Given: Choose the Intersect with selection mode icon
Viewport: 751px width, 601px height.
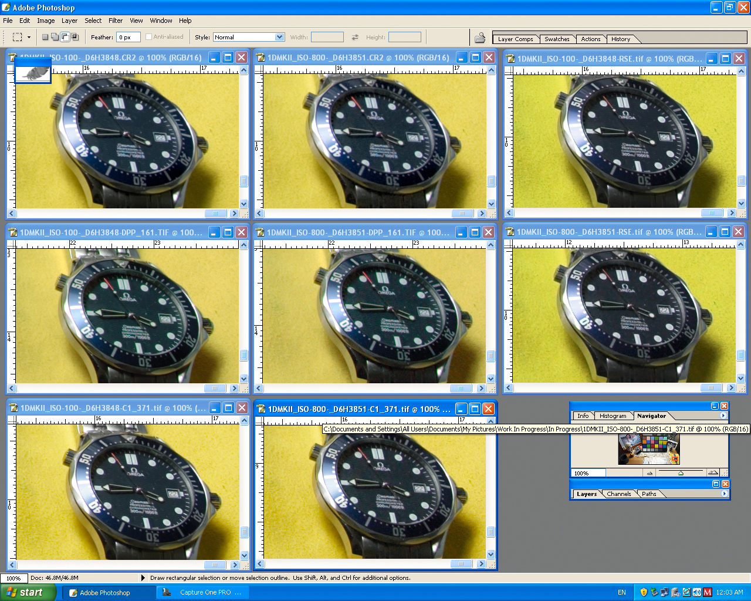Looking at the screenshot, I should pos(75,37).
